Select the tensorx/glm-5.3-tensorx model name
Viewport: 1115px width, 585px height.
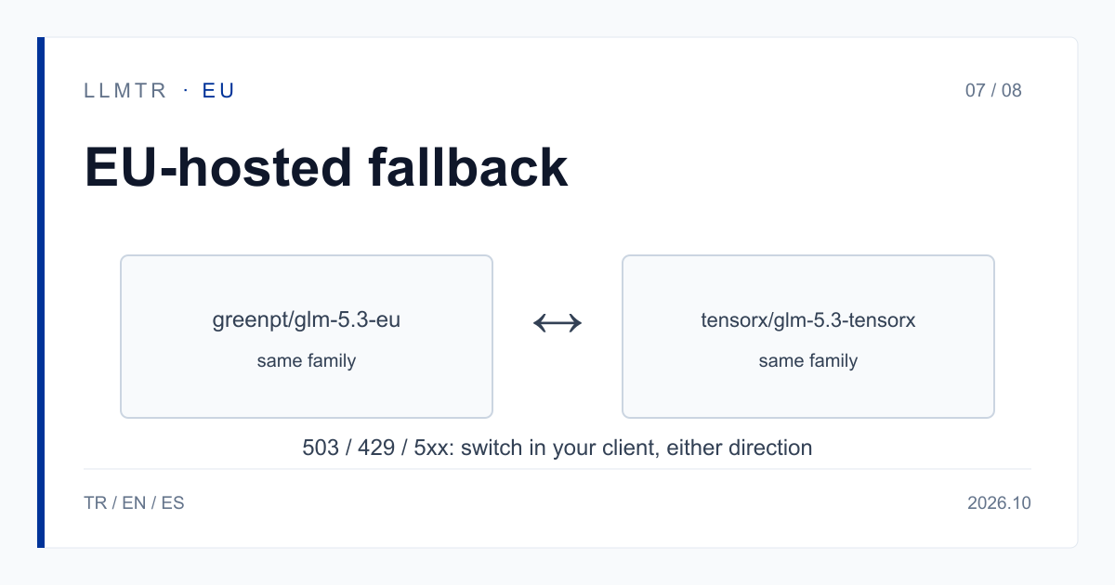[808, 321]
